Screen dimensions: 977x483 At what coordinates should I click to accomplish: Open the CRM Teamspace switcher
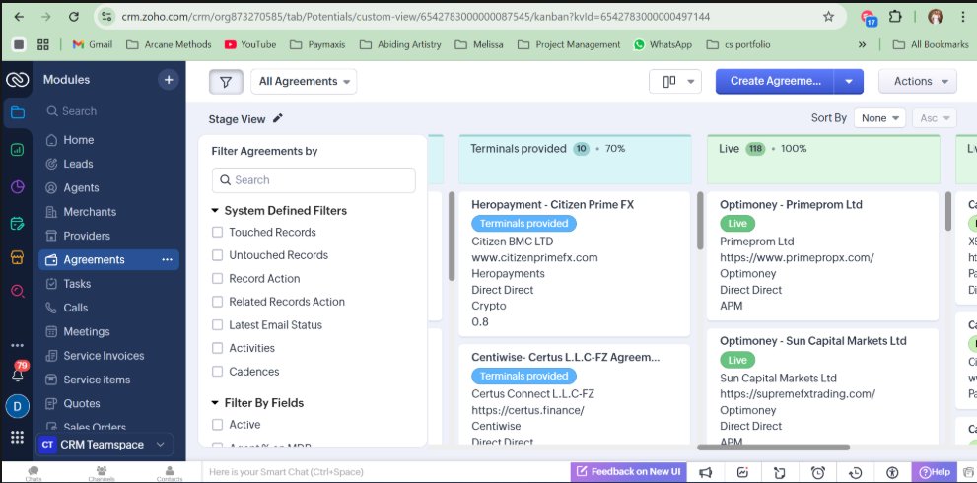coord(105,445)
